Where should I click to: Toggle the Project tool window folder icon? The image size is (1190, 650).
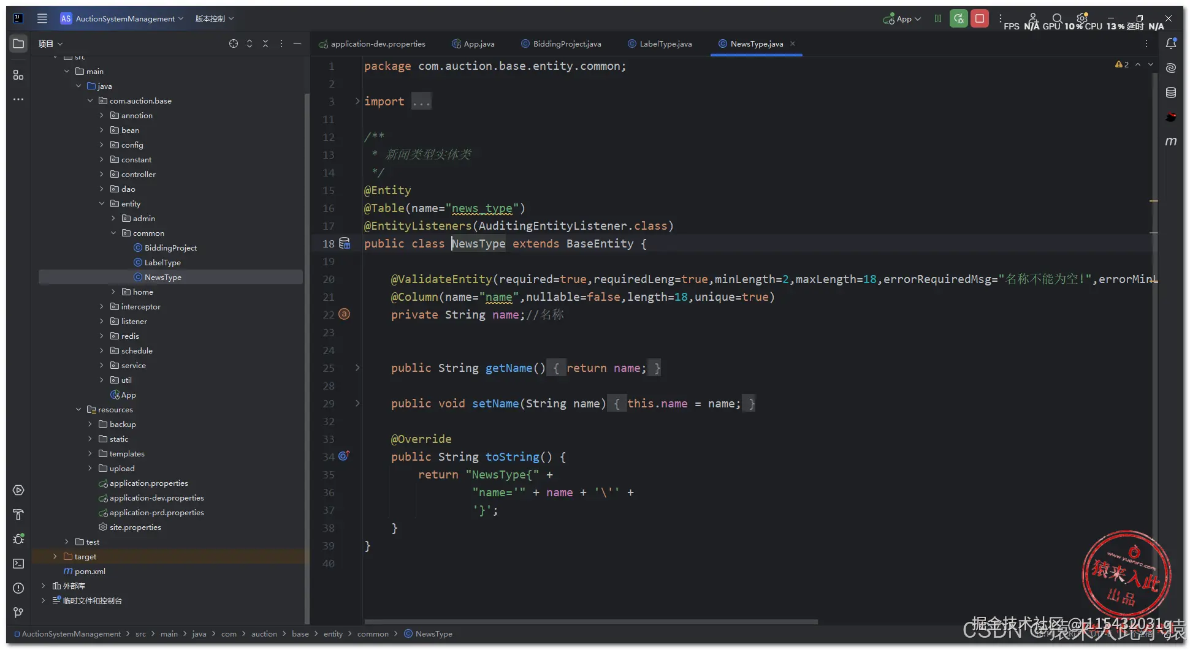tap(18, 43)
